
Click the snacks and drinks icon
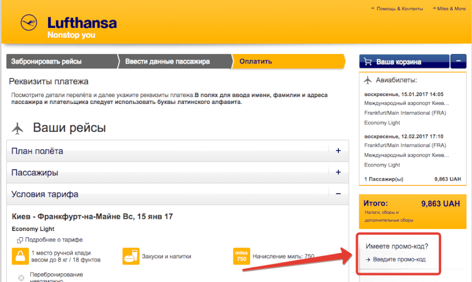130,256
